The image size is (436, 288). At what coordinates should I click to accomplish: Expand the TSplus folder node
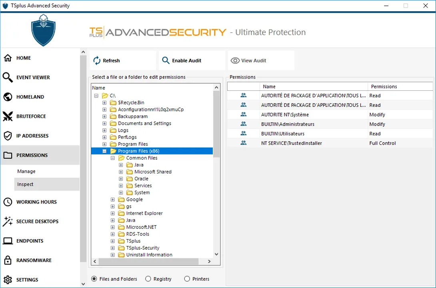point(113,241)
